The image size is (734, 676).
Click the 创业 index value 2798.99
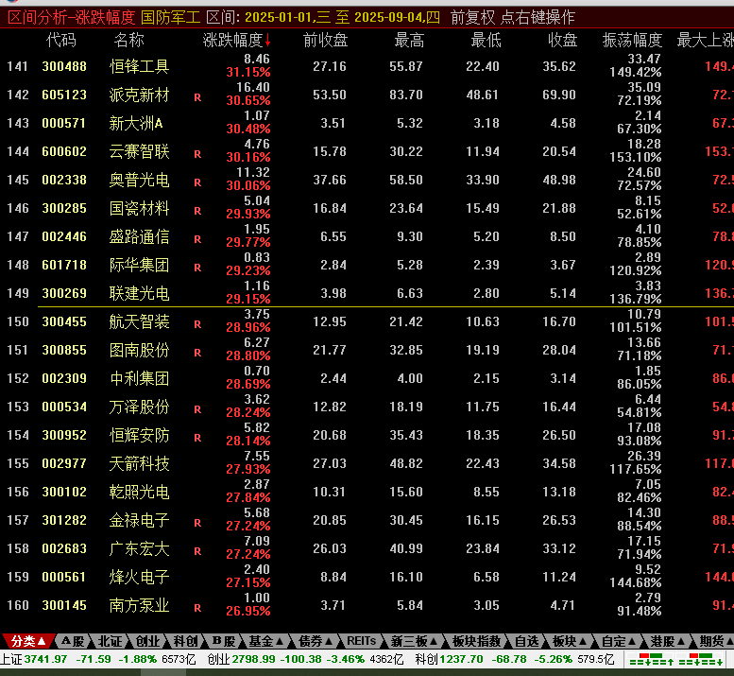tap(254, 660)
